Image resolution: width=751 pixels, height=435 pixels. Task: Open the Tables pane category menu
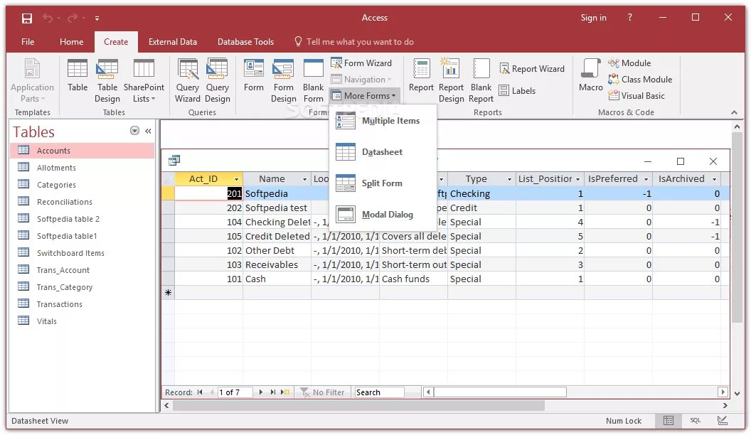tap(134, 130)
